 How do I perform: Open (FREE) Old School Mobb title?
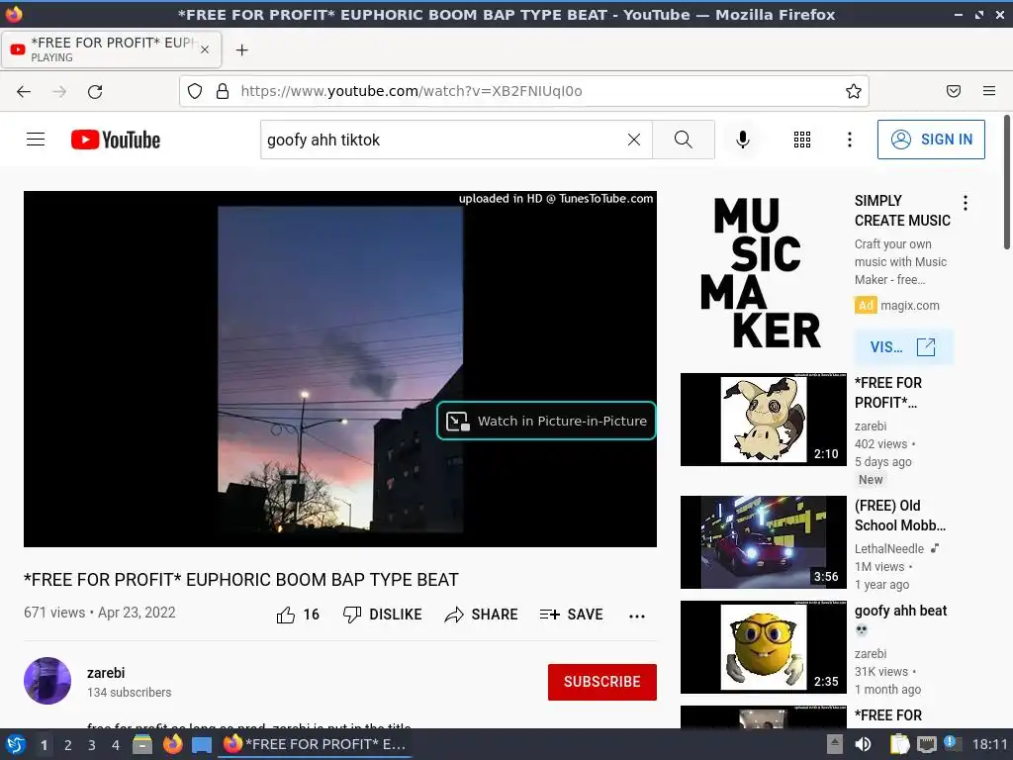pos(900,515)
